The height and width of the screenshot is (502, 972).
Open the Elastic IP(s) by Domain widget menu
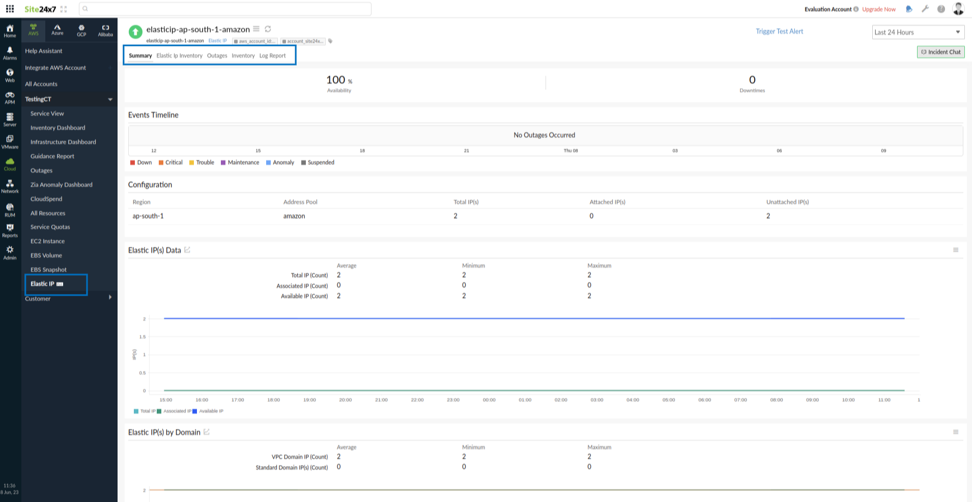[x=956, y=432]
